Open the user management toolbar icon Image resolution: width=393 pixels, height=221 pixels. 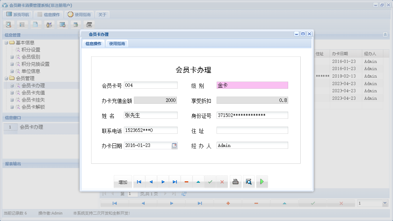pyautogui.click(x=49, y=24)
